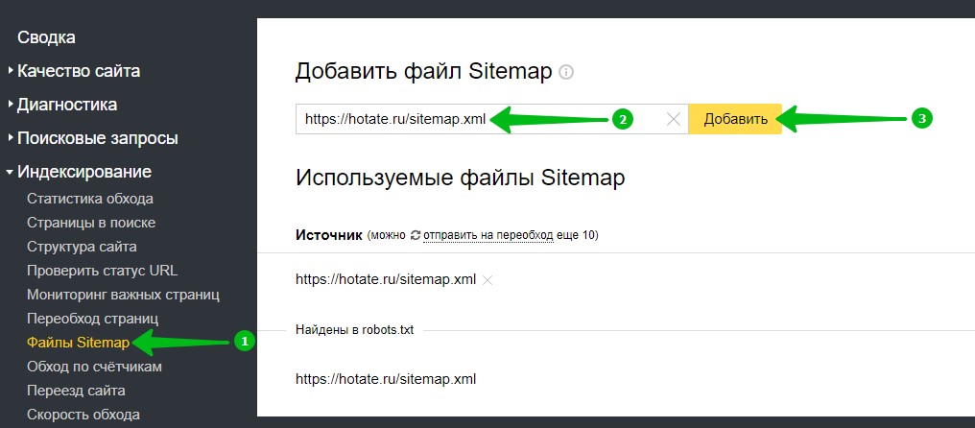Screen dimensions: 975x428
Task: Open Обход по счётчикам page
Action: point(94,367)
